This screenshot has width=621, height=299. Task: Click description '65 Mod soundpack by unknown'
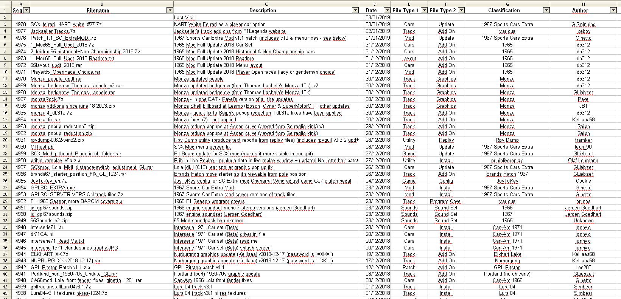point(209,220)
